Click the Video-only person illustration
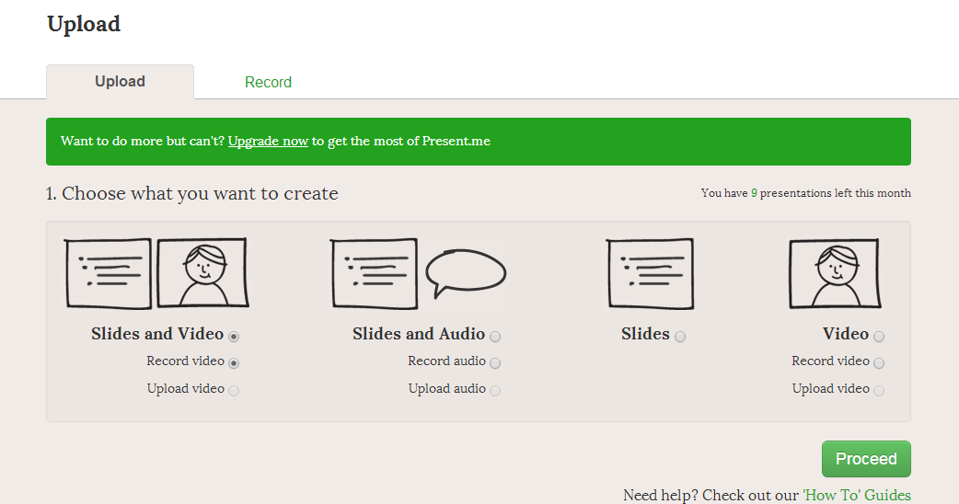The height and width of the screenshot is (504, 959). click(x=835, y=273)
